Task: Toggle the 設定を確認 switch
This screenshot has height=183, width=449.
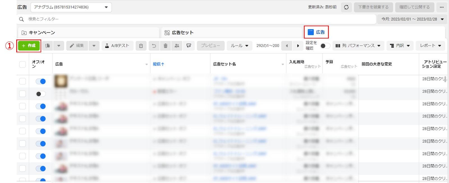Action: [x=325, y=46]
